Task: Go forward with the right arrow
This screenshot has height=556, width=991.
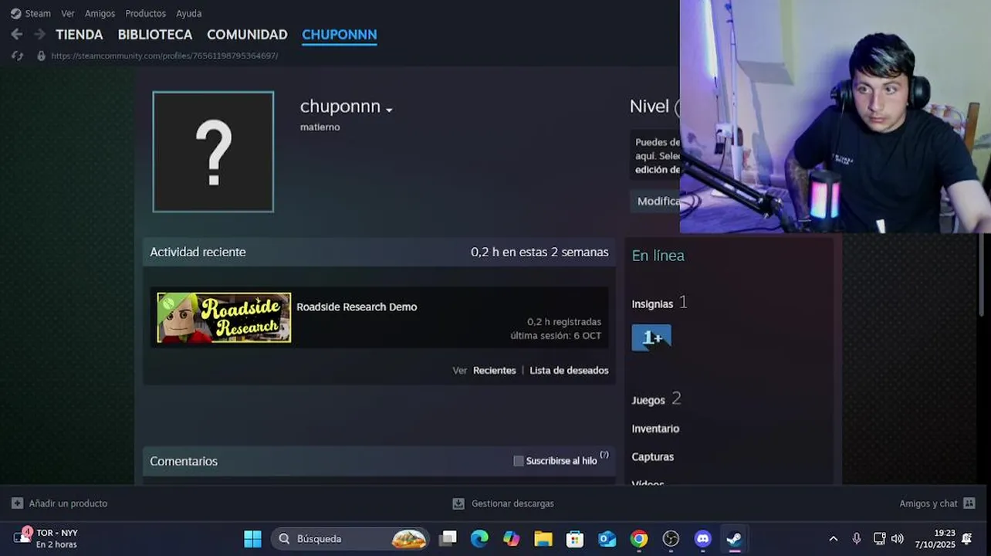Action: [x=39, y=34]
